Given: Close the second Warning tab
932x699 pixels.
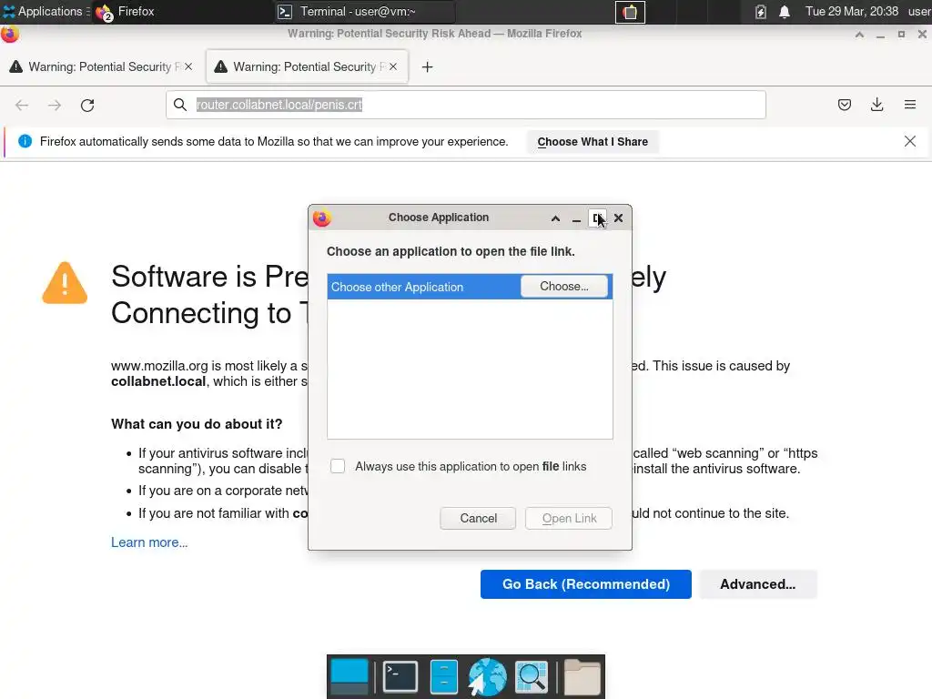Looking at the screenshot, I should [393, 66].
